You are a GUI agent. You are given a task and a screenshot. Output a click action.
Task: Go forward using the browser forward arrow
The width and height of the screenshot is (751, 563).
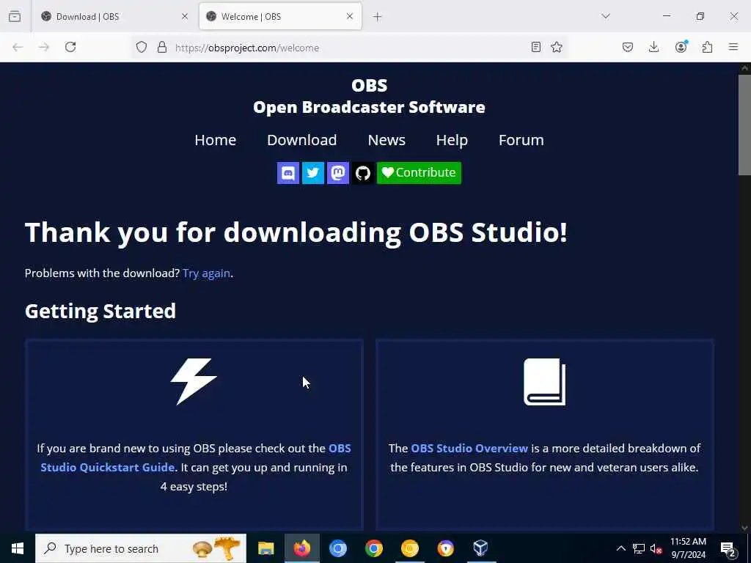click(x=44, y=47)
